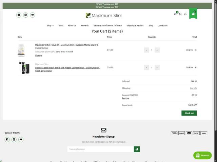Click Change under the subscription option
The height and width of the screenshot is (162, 217).
(x=38, y=55)
